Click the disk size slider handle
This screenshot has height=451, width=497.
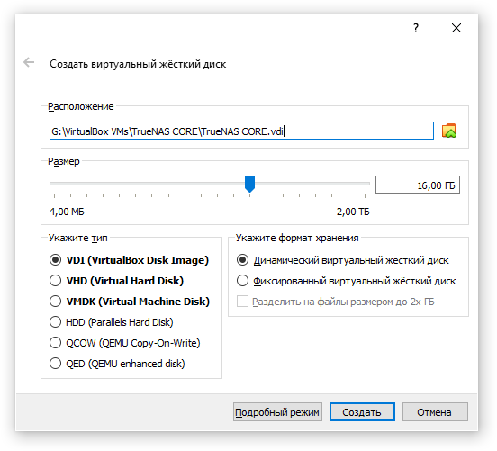click(x=249, y=184)
